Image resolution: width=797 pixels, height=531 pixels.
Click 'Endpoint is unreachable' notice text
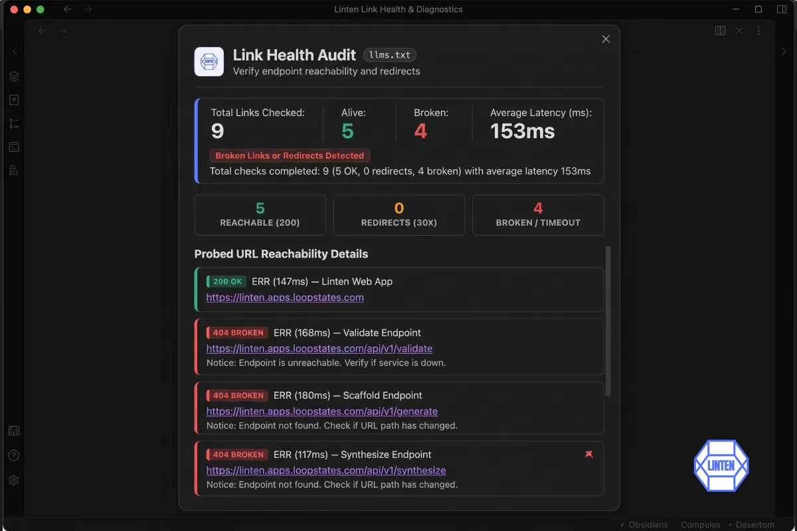pos(326,363)
